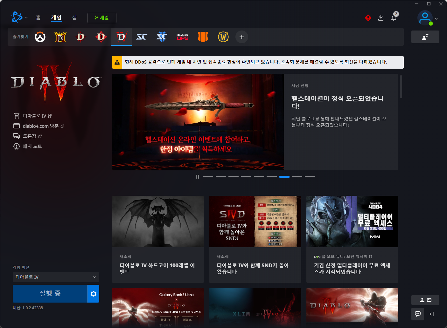Open friends and messages panel button

coord(425,300)
